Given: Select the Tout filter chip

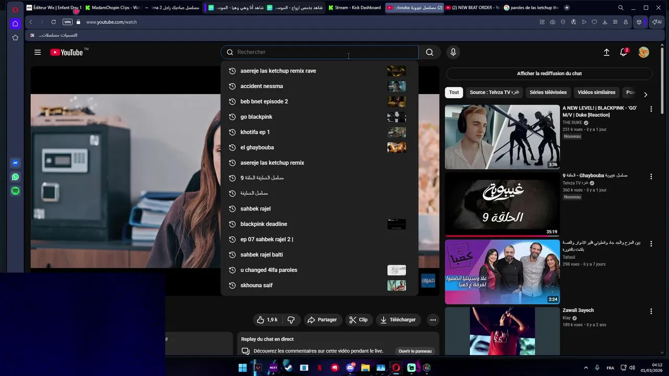Looking at the screenshot, I should 454,92.
